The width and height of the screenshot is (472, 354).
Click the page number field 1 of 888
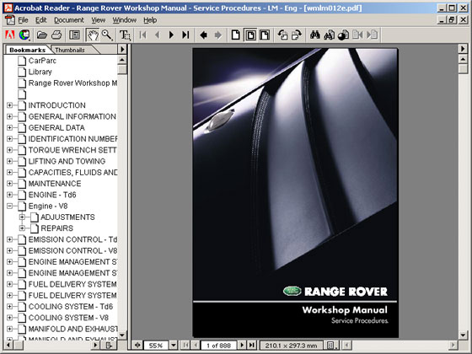click(x=218, y=346)
